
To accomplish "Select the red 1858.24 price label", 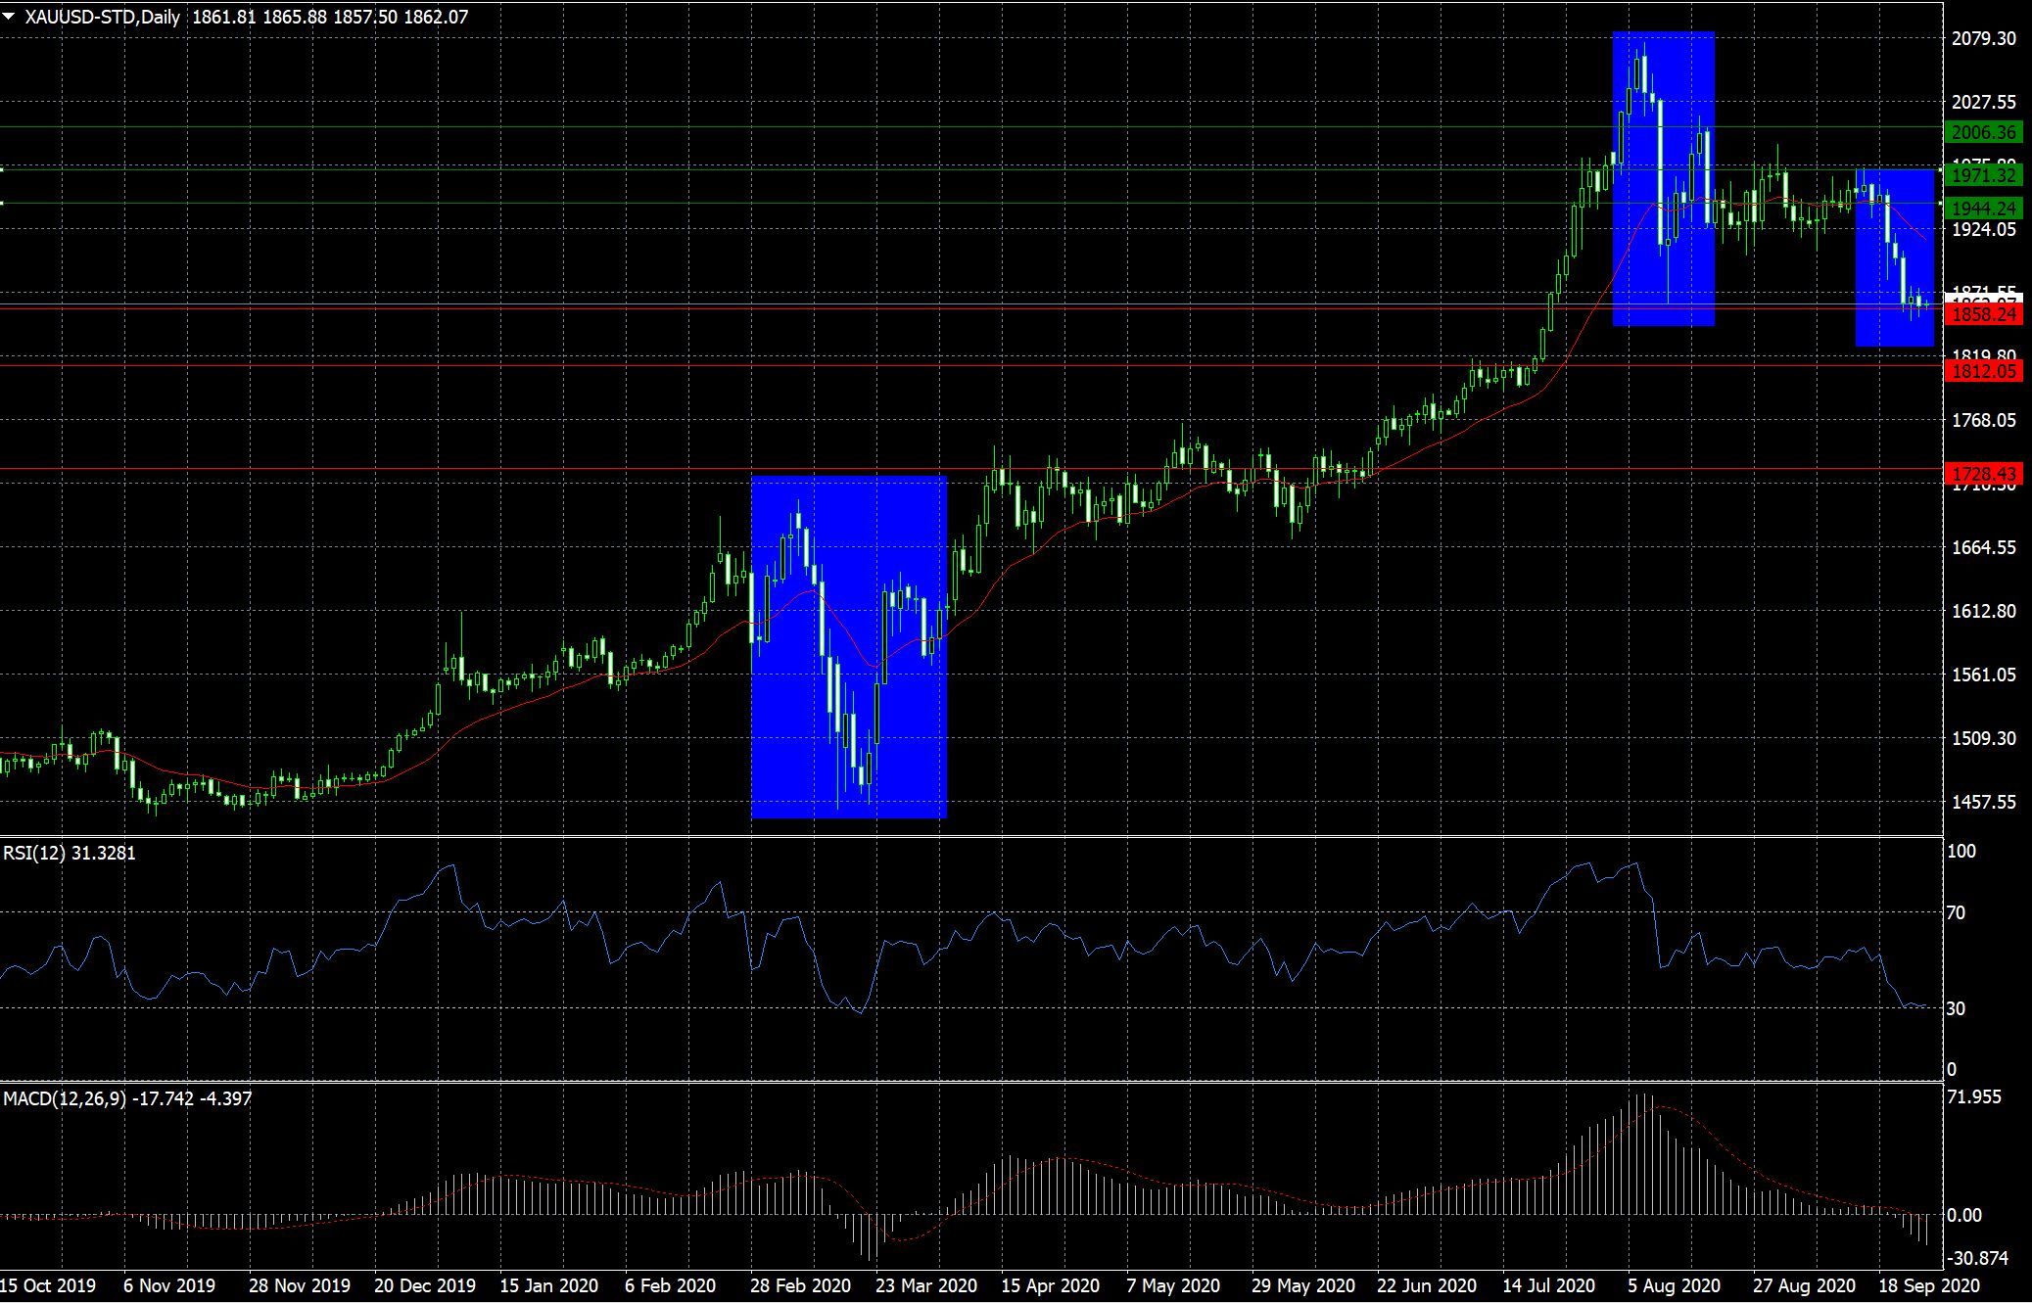I will 1983,314.
